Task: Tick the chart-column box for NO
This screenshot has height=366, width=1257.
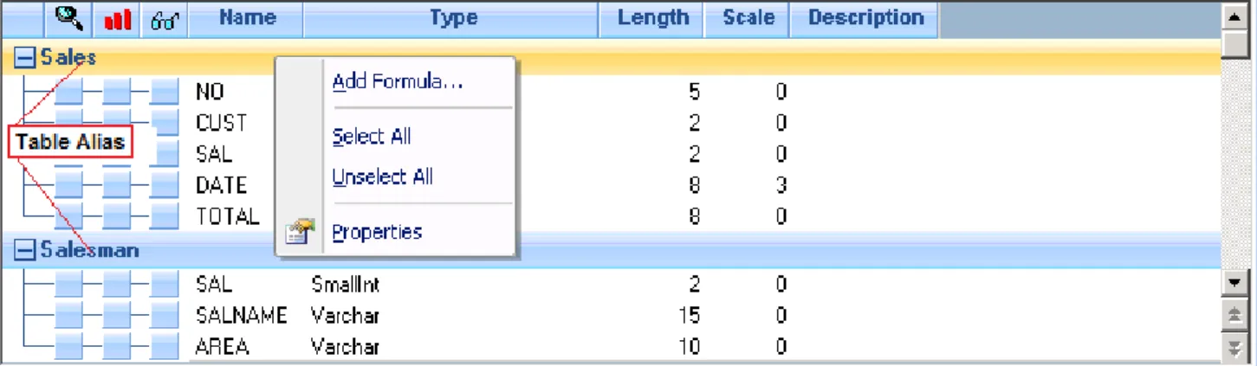Action: [x=116, y=91]
